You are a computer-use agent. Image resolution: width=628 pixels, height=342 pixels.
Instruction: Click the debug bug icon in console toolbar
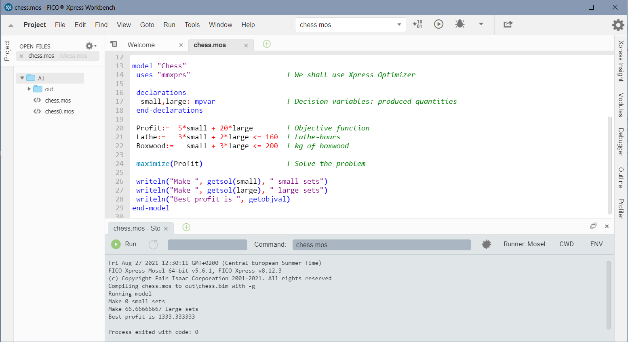[486, 244]
